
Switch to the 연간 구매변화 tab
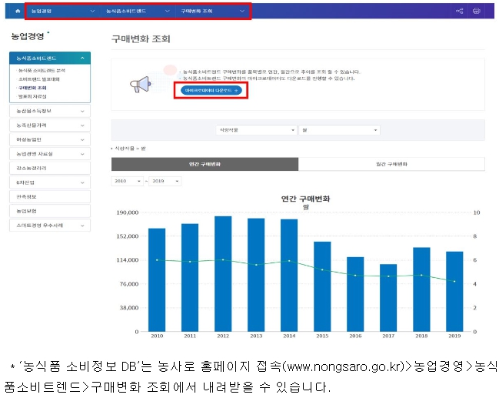click(205, 164)
